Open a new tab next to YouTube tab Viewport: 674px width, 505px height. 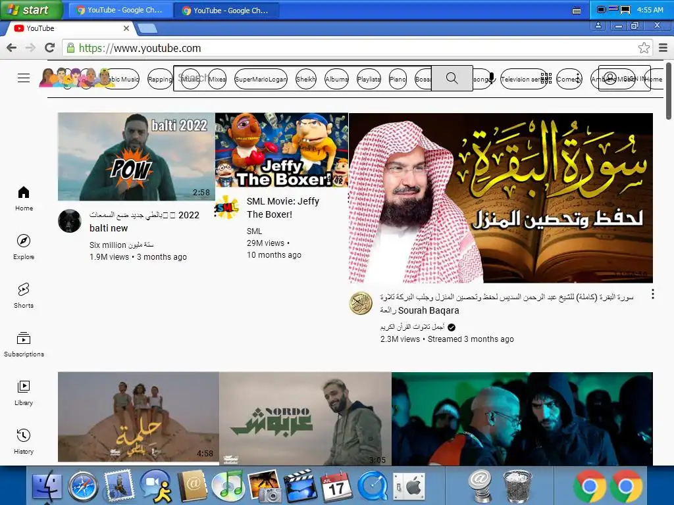point(147,29)
